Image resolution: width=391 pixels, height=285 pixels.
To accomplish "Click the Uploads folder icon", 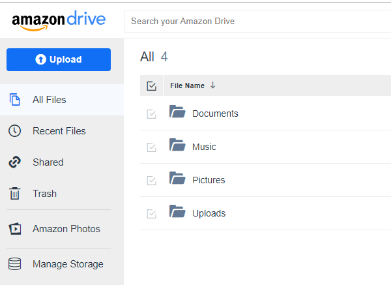I will click(177, 212).
